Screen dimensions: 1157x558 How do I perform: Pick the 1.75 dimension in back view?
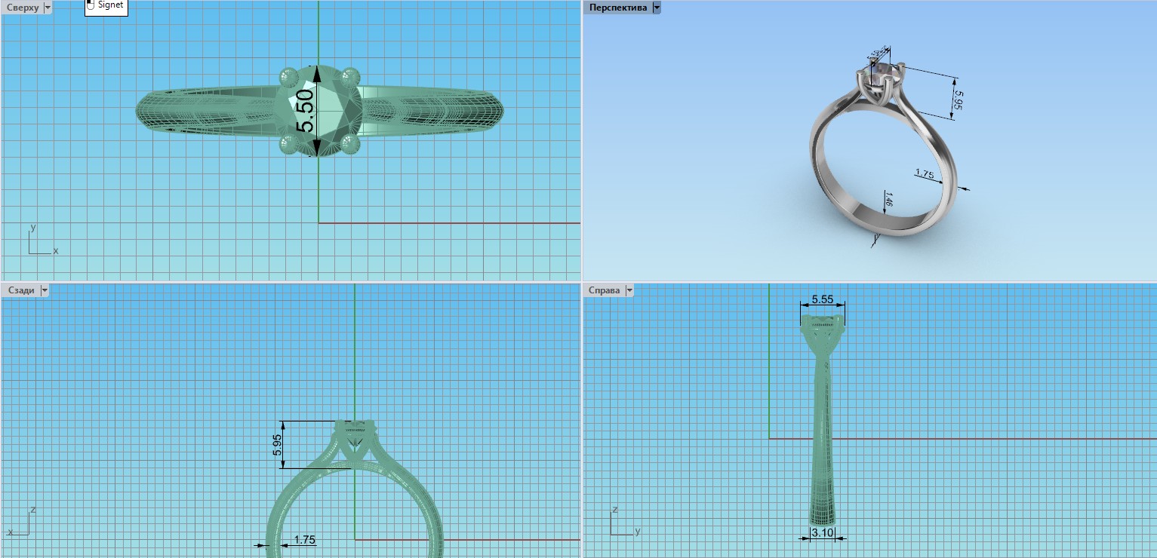coord(304,540)
